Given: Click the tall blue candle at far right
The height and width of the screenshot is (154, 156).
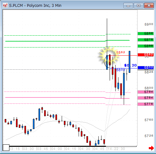Looking at the screenshot, I should pyautogui.click(x=129, y=62).
